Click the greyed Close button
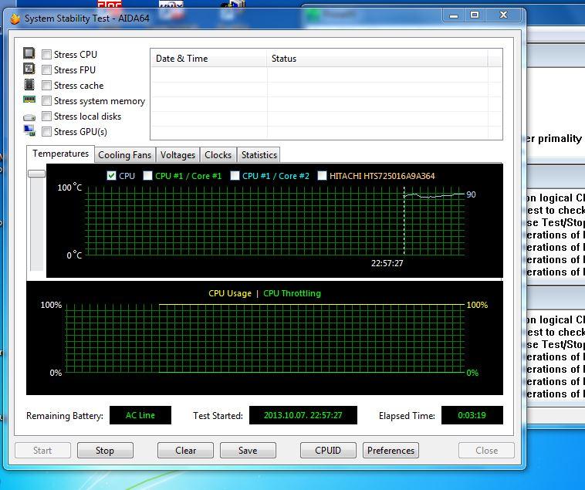The height and width of the screenshot is (490, 585). point(486,451)
